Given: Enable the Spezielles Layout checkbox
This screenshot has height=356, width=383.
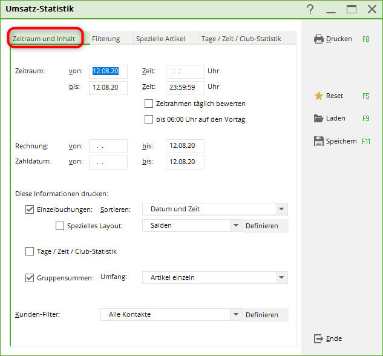Looking at the screenshot, I should 60,226.
